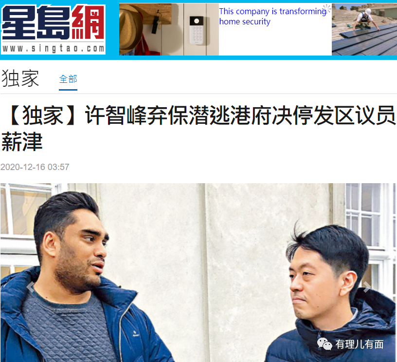Click the 有理儿有面 watermark text
This screenshot has width=397, height=362.
359,344
